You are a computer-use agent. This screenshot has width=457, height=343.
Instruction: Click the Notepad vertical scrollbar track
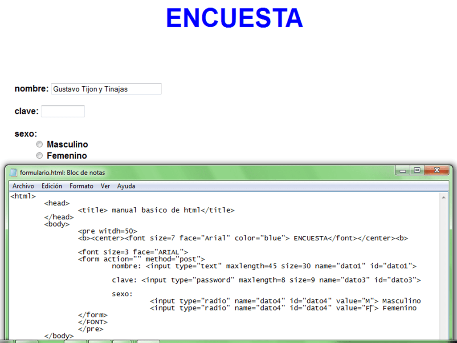point(443,267)
